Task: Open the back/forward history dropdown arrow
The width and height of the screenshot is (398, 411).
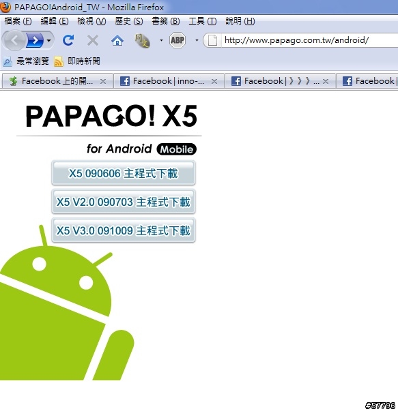Action: 48,41
